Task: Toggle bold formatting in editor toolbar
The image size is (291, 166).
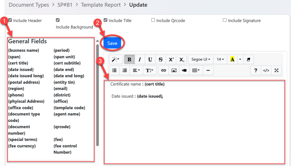Action: pyautogui.click(x=129, y=60)
